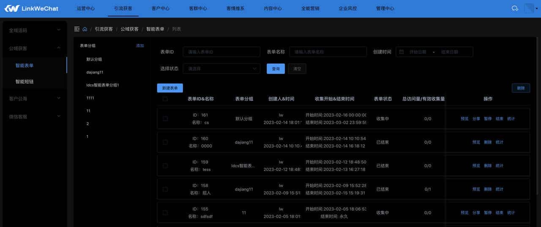Open the 内容中心 top menu

pos(273,8)
